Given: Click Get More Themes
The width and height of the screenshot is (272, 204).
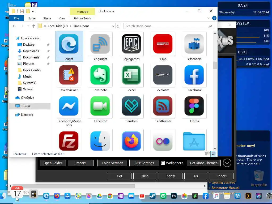Looking at the screenshot, I should (204, 163).
